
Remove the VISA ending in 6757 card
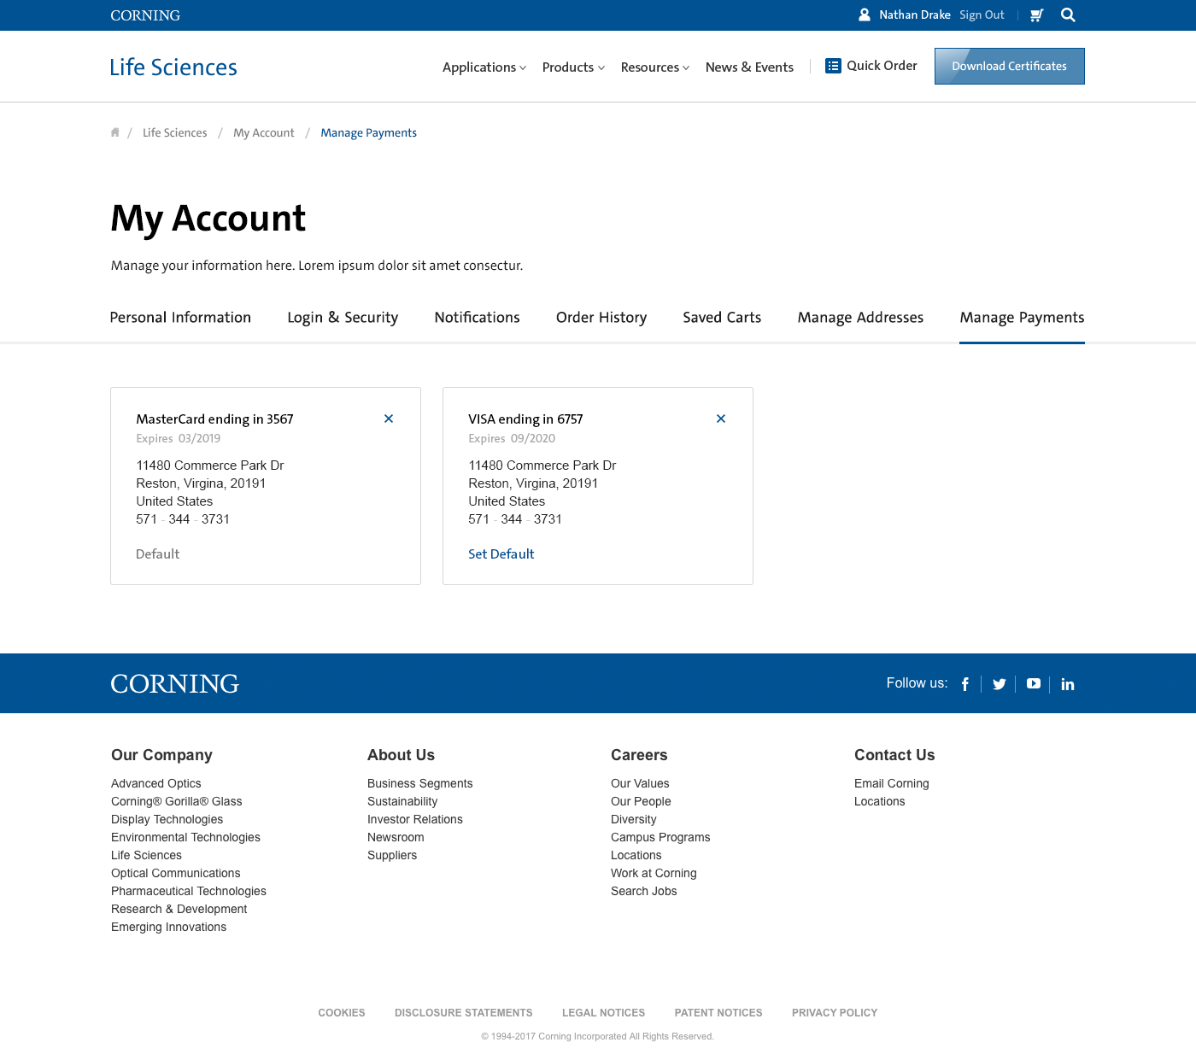point(721,419)
